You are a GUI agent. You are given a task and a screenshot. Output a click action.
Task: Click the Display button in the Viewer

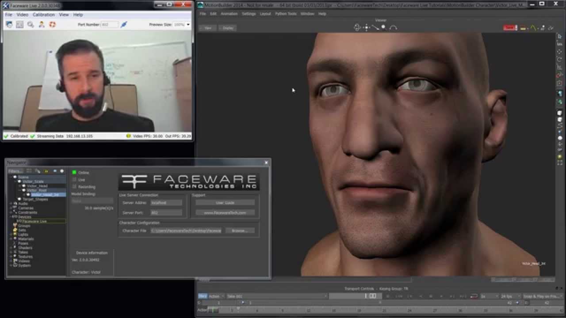228,28
